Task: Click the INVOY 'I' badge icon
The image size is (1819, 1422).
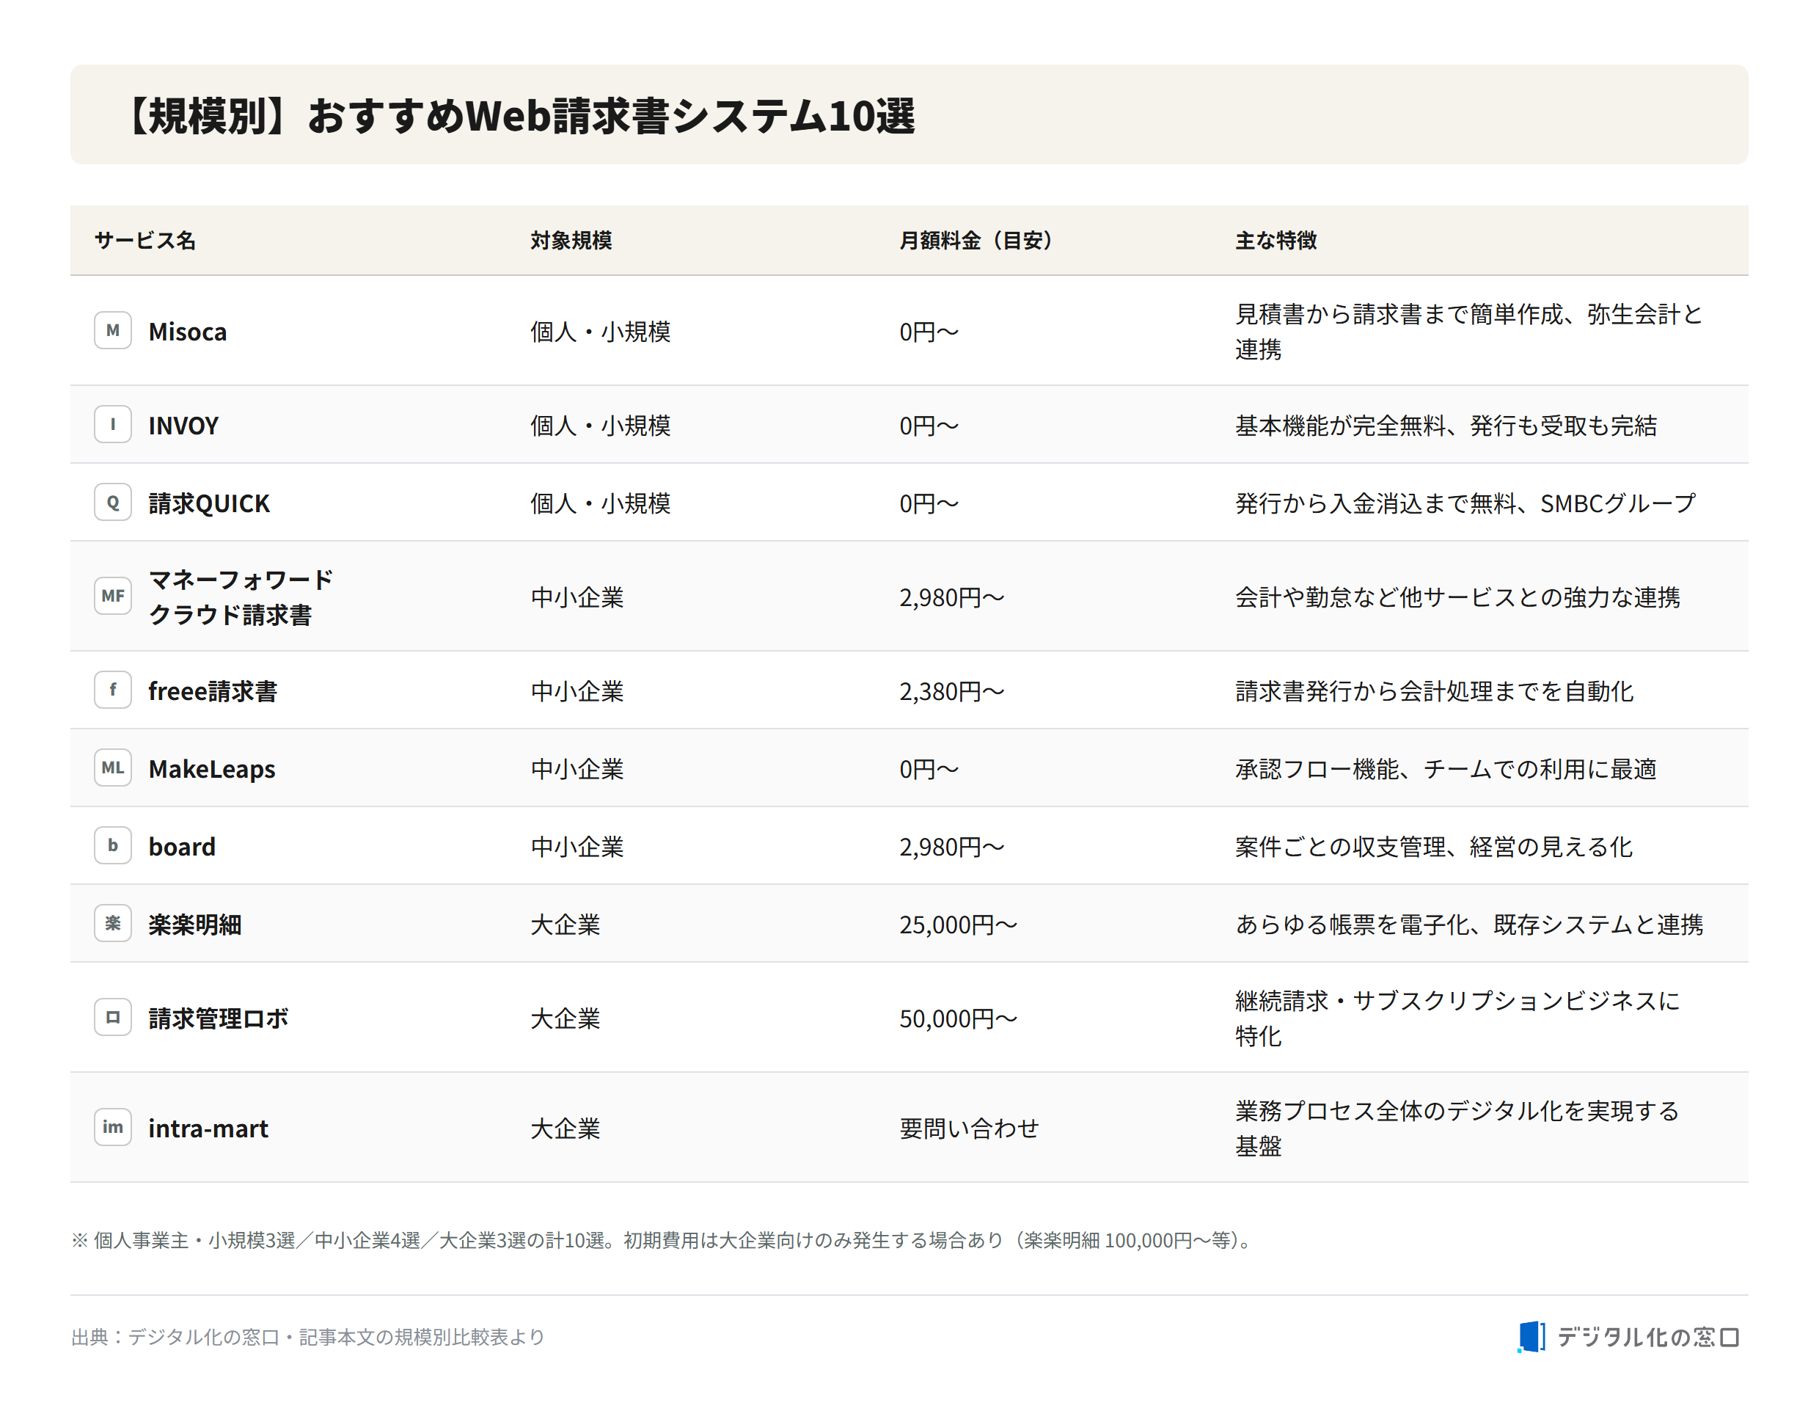Action: (112, 425)
